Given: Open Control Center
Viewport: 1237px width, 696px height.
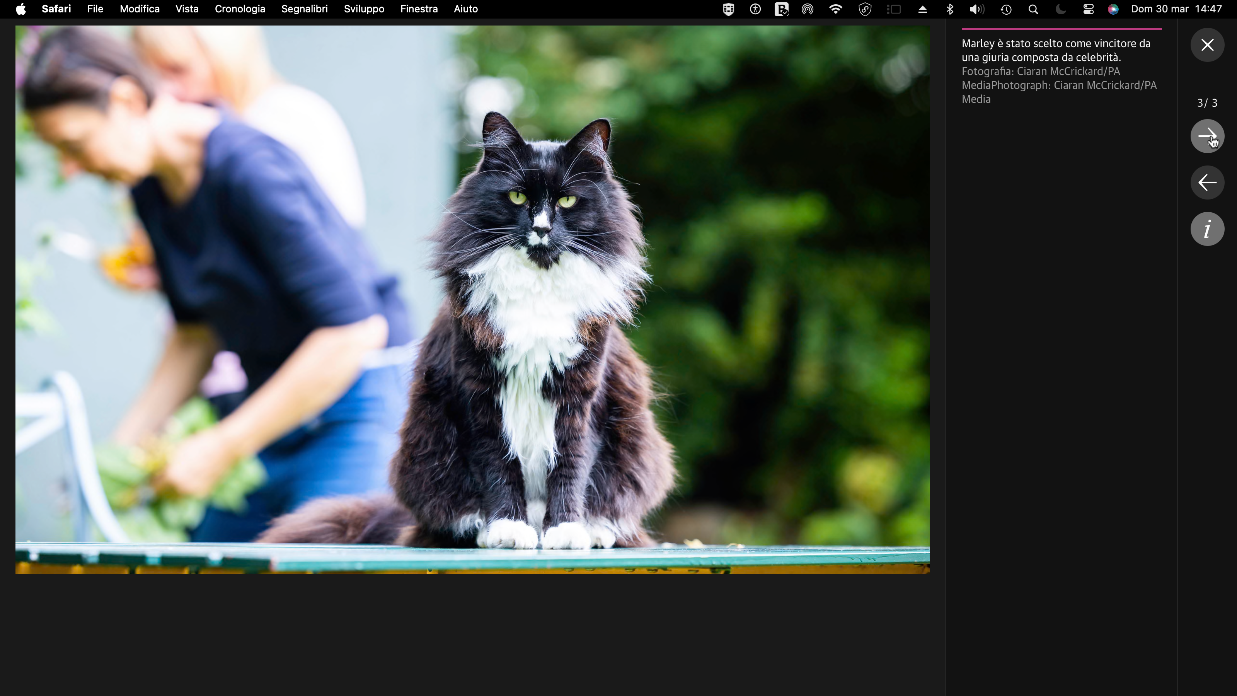Looking at the screenshot, I should point(1088,9).
